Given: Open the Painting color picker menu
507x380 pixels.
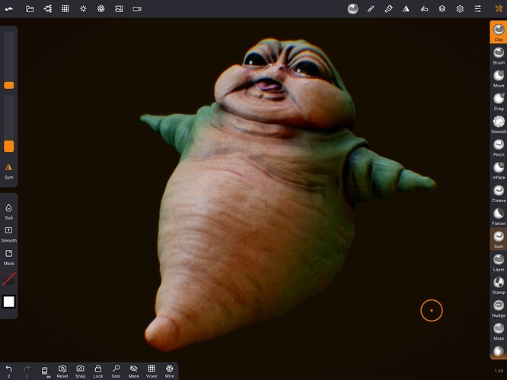Looking at the screenshot, I should pyautogui.click(x=389, y=9).
